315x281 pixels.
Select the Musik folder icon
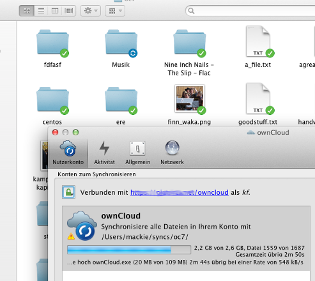[x=121, y=42]
